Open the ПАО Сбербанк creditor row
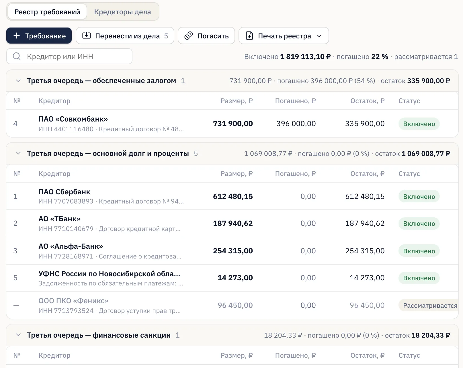 click(x=232, y=196)
